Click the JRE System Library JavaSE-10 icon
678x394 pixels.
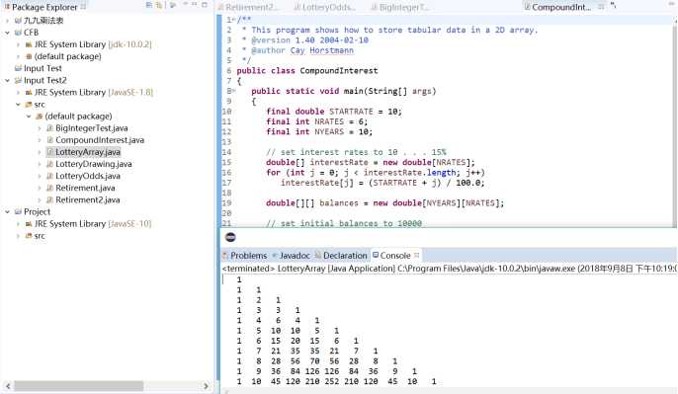click(x=29, y=224)
